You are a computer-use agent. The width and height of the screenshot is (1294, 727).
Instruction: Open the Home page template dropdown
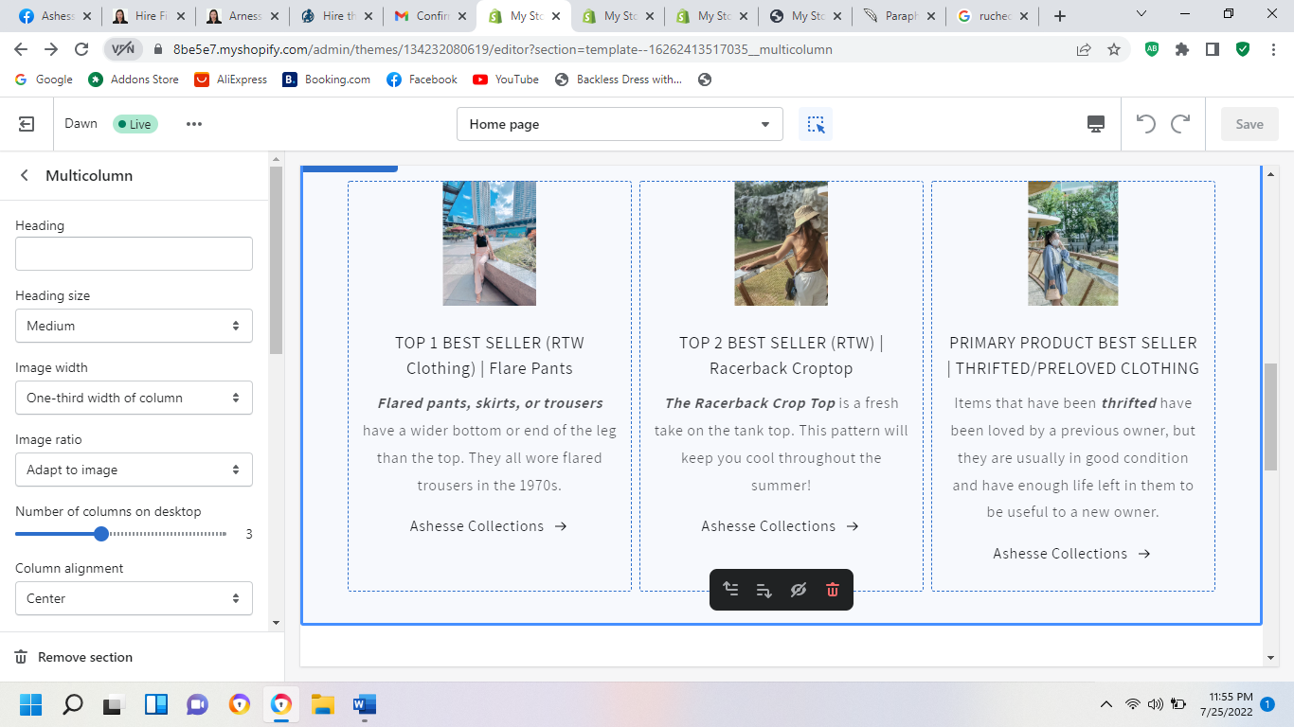click(x=620, y=124)
